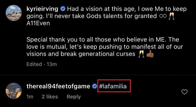Open kyrieirving's profile picture
The image size is (196, 107).
pyautogui.click(x=14, y=13)
